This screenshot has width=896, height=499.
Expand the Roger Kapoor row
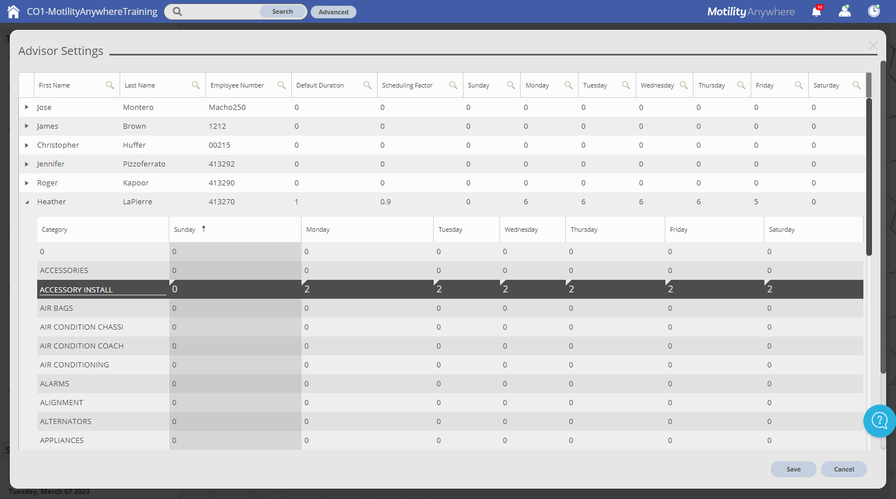[26, 183]
